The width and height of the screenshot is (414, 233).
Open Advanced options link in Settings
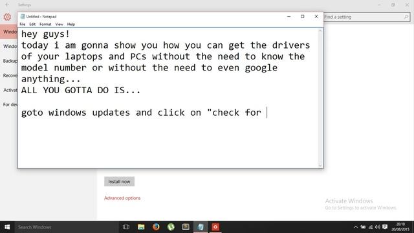coord(122,198)
